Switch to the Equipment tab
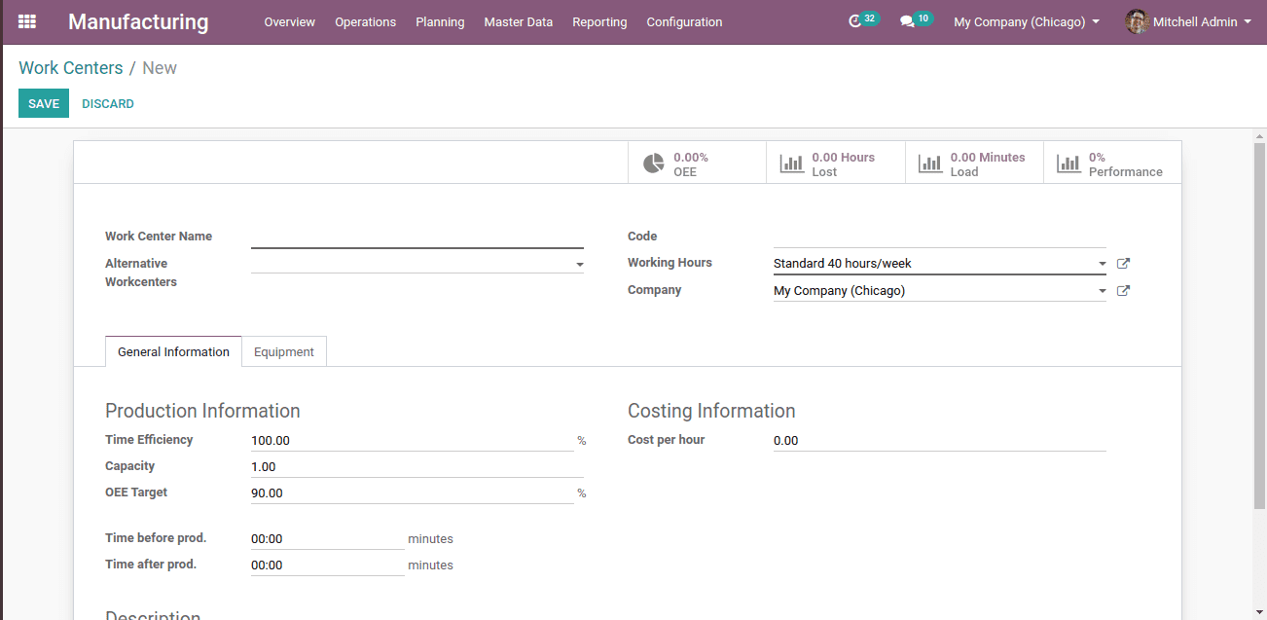This screenshot has width=1267, height=620. 284,351
